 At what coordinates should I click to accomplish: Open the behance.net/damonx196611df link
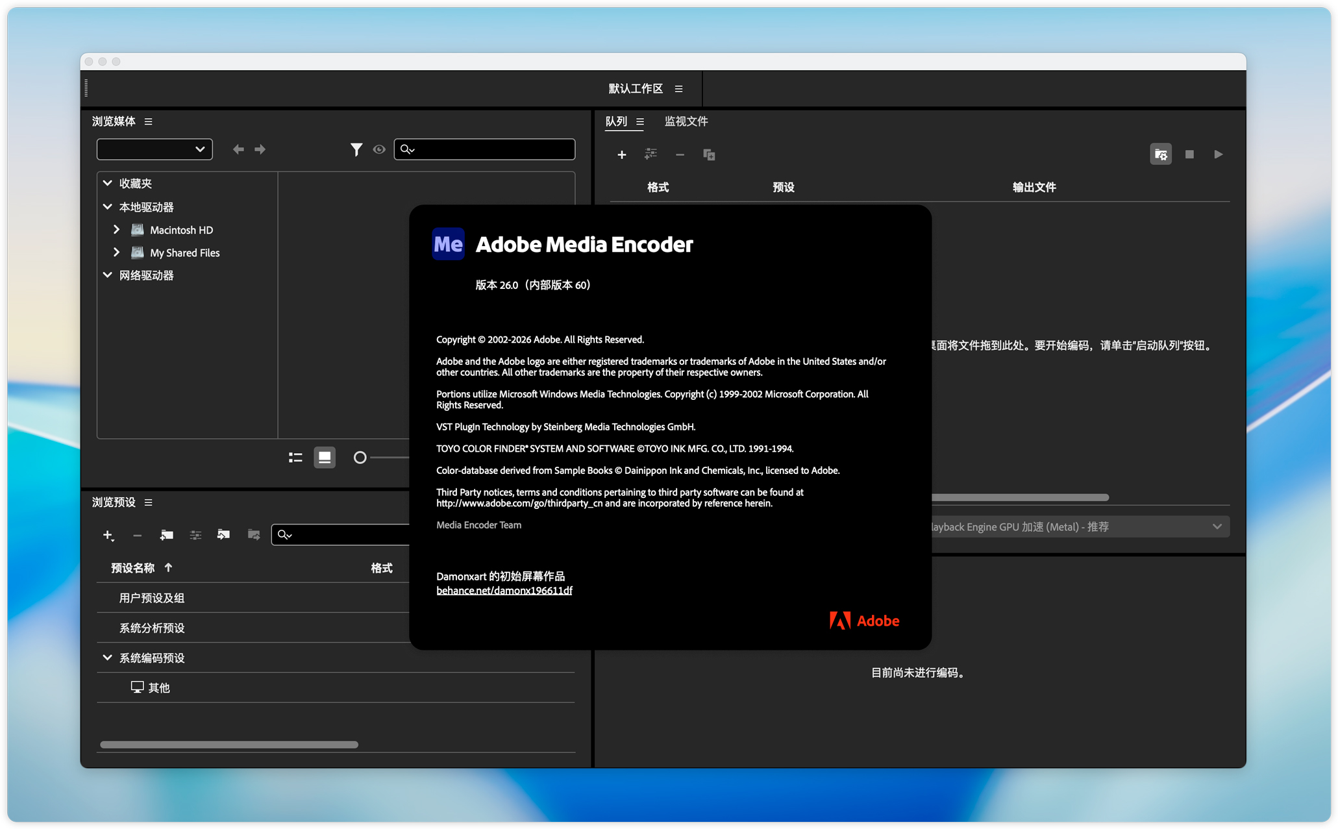coord(504,590)
